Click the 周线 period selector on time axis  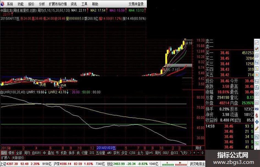(198, 148)
